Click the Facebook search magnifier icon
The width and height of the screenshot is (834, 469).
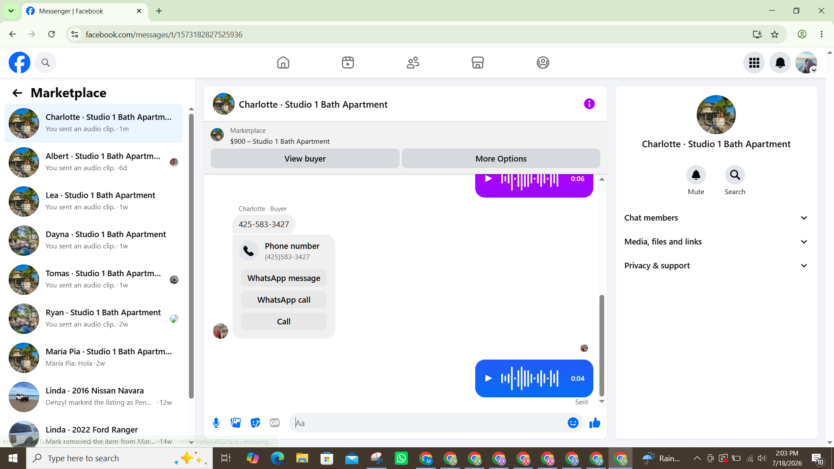point(46,63)
